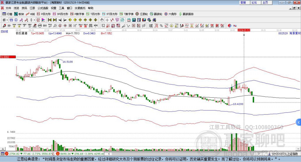Collapse volume pane with triangle button
This screenshot has width=301, height=162.
point(3,149)
